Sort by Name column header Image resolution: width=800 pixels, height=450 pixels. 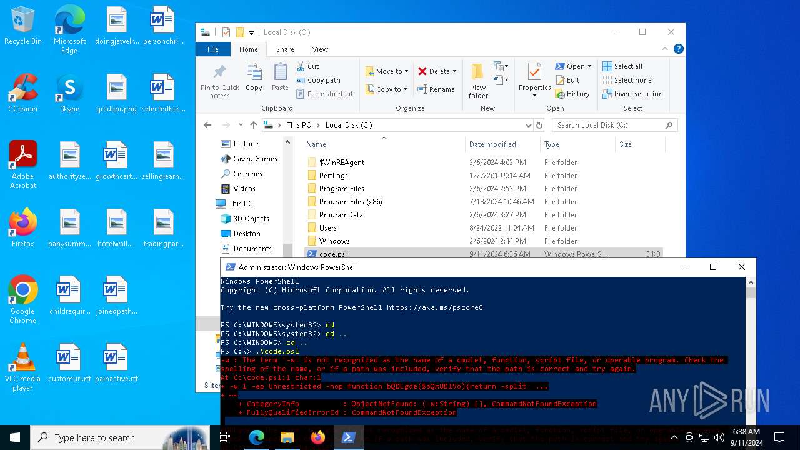tap(384, 144)
